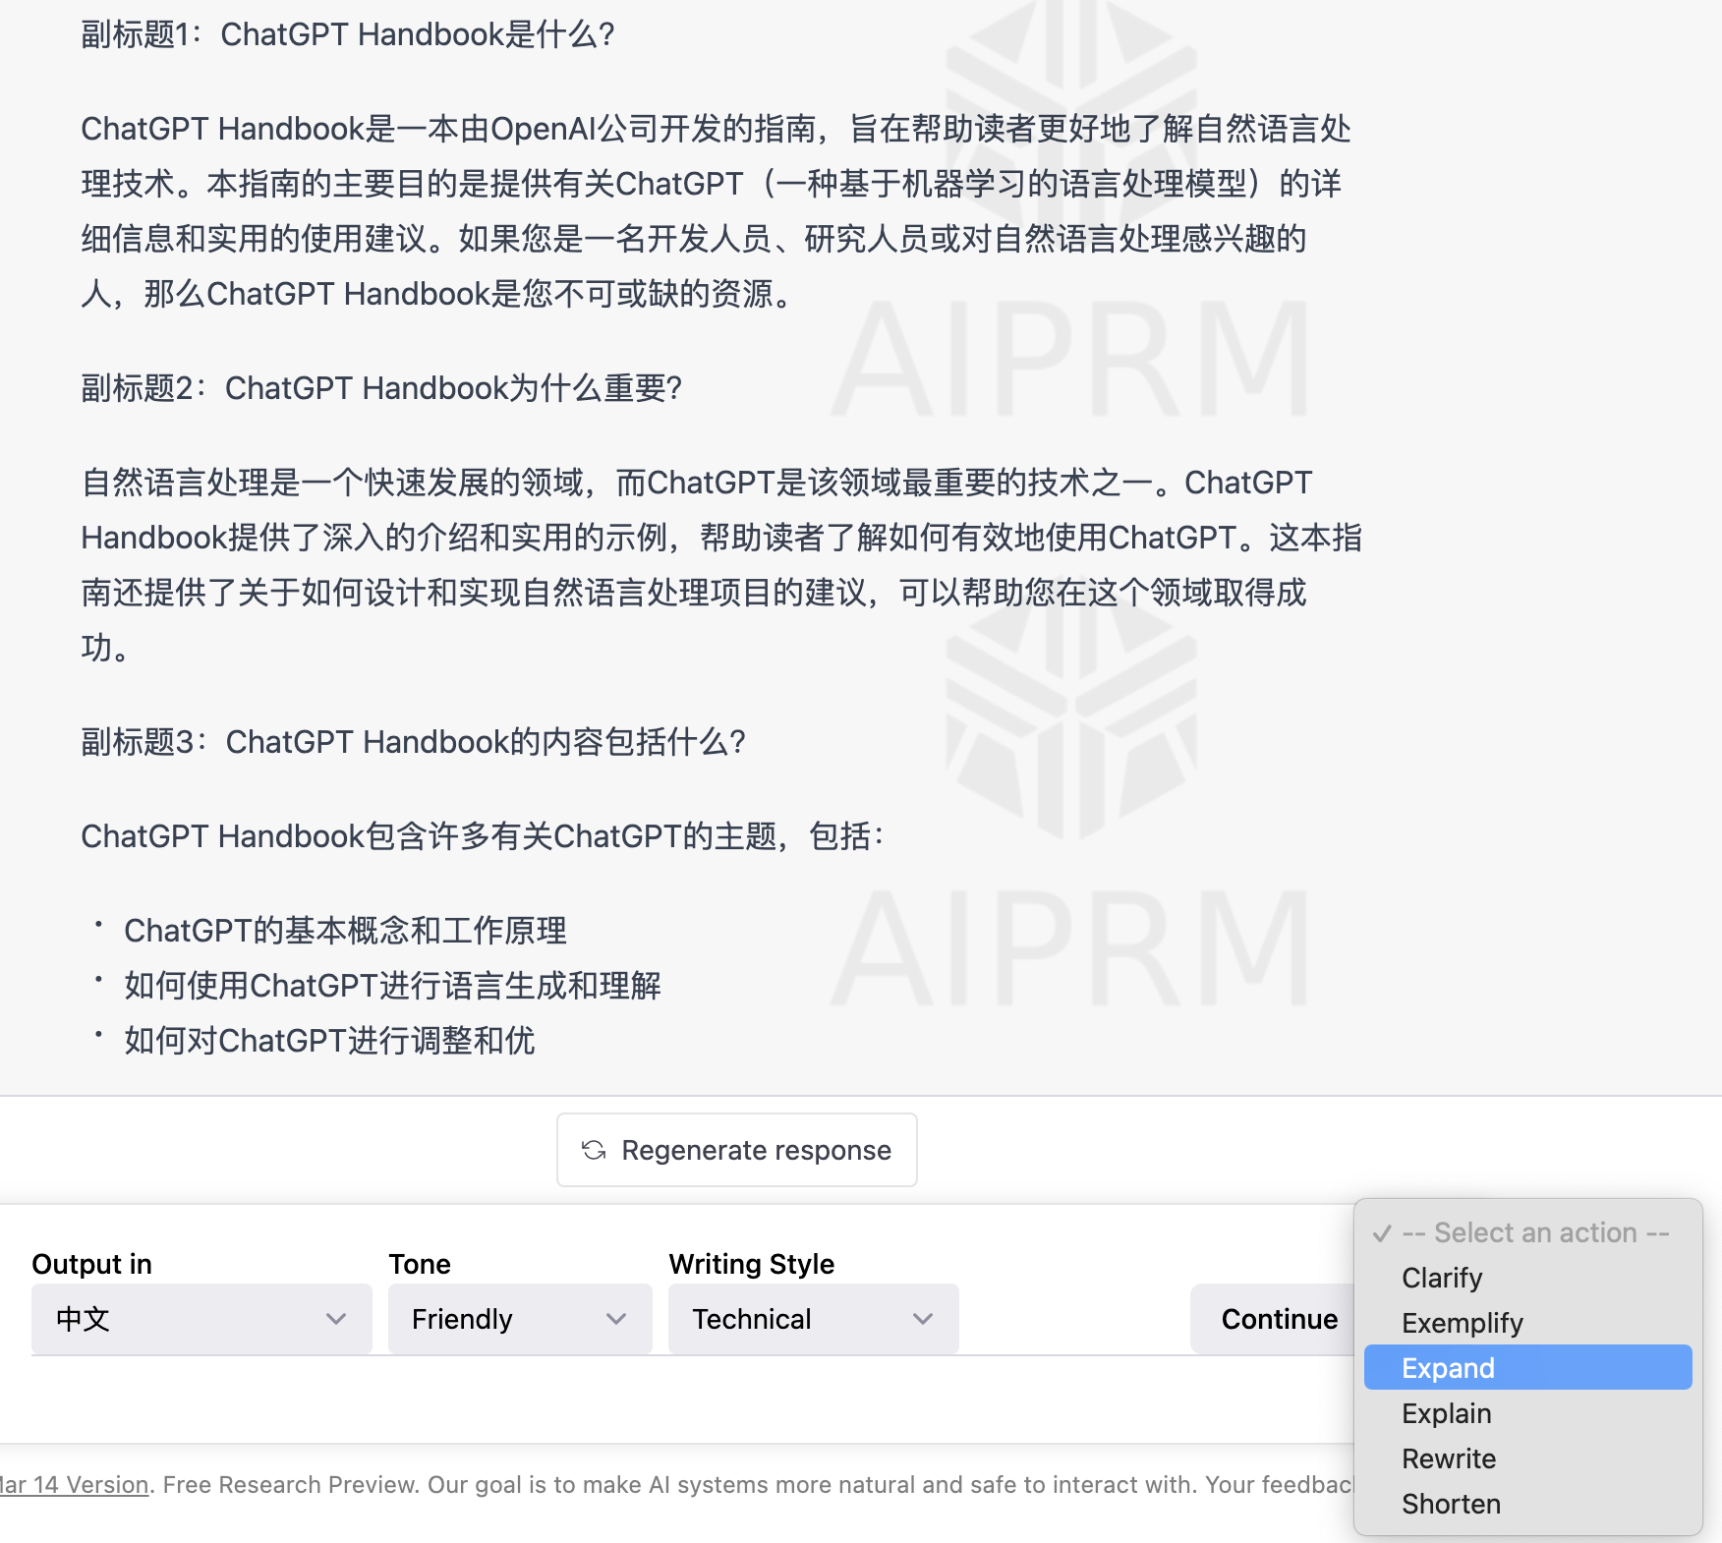This screenshot has height=1543, width=1722.
Task: Click the line 'ChatGPT Handbook包含许多有关ChatGPT的主题，包括:'
Action: [x=483, y=836]
